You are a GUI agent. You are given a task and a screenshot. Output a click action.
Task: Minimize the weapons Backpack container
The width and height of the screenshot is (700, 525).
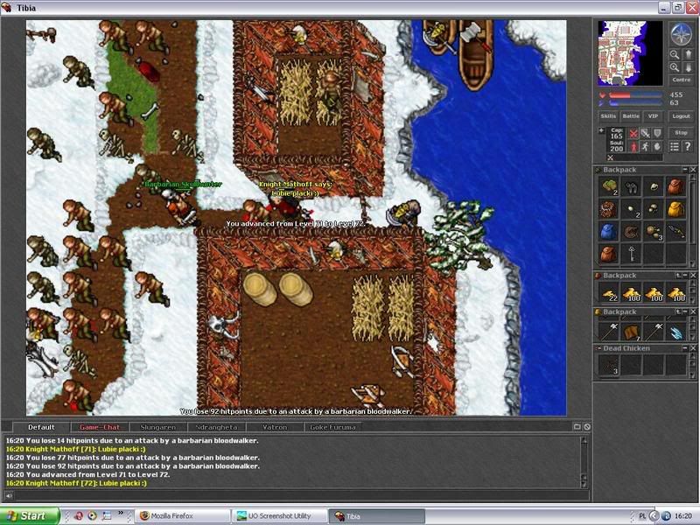[x=685, y=311]
